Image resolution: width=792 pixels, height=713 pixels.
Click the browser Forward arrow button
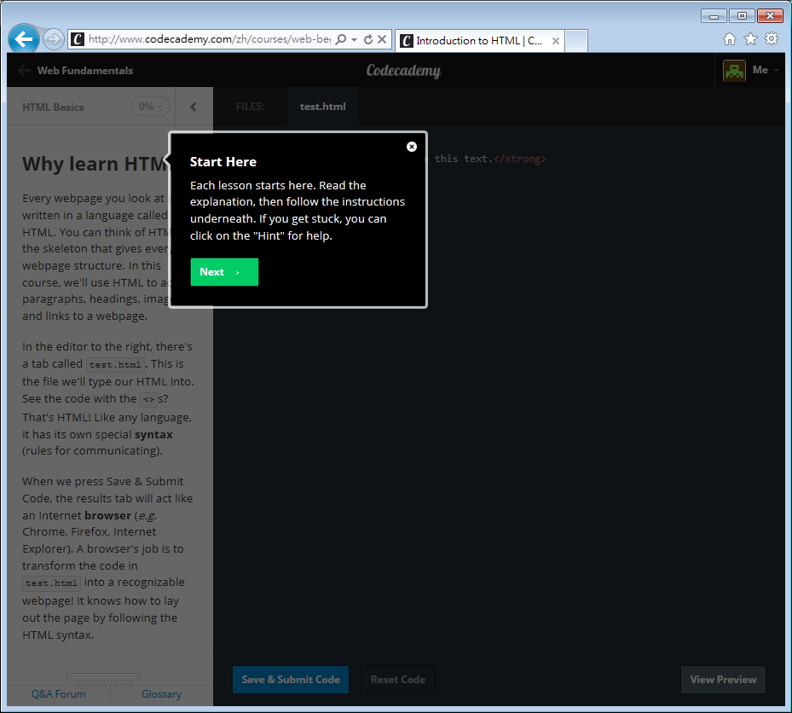[53, 39]
